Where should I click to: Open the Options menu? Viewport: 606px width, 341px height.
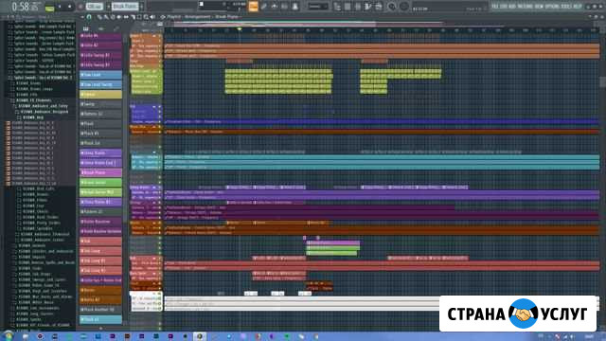551,7
